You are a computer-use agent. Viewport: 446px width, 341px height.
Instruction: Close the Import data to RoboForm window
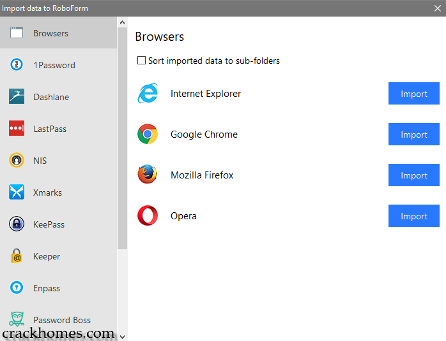coord(438,8)
